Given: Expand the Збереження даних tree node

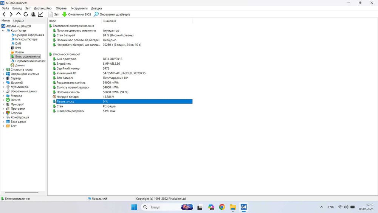Looking at the screenshot, I should pos(3,92).
